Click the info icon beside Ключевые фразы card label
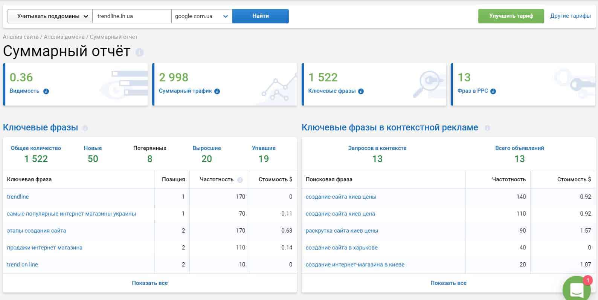Viewport: 598px width, 300px height. (361, 91)
